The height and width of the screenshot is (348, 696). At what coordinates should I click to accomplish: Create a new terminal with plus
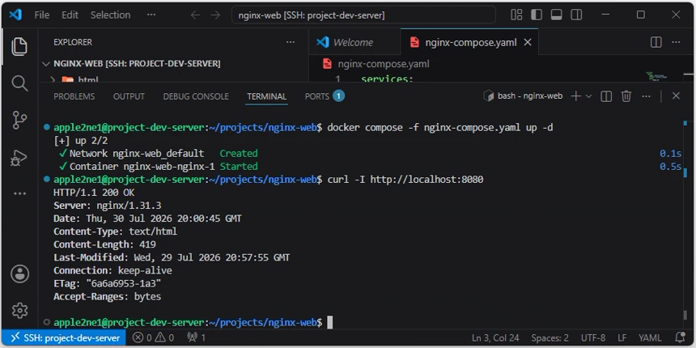point(575,95)
